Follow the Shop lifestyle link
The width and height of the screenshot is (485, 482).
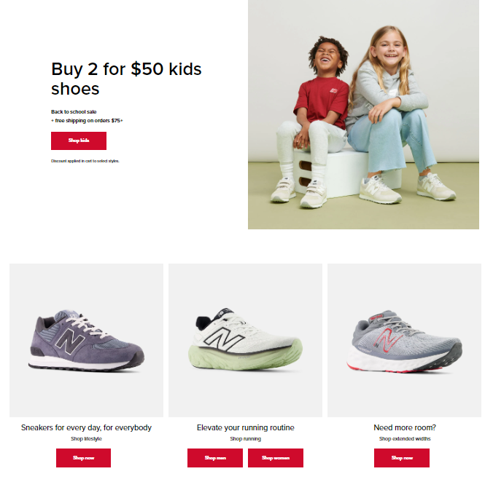pos(86,439)
